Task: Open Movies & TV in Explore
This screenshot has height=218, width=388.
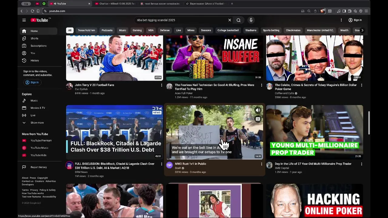Action: 38,108
